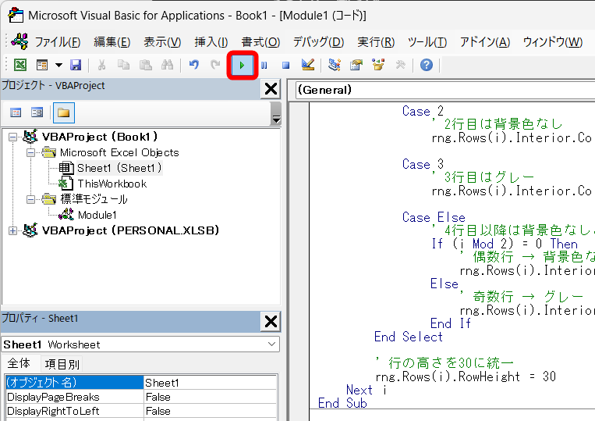
Task: Open the 挿入(I) menu
Action: (211, 42)
